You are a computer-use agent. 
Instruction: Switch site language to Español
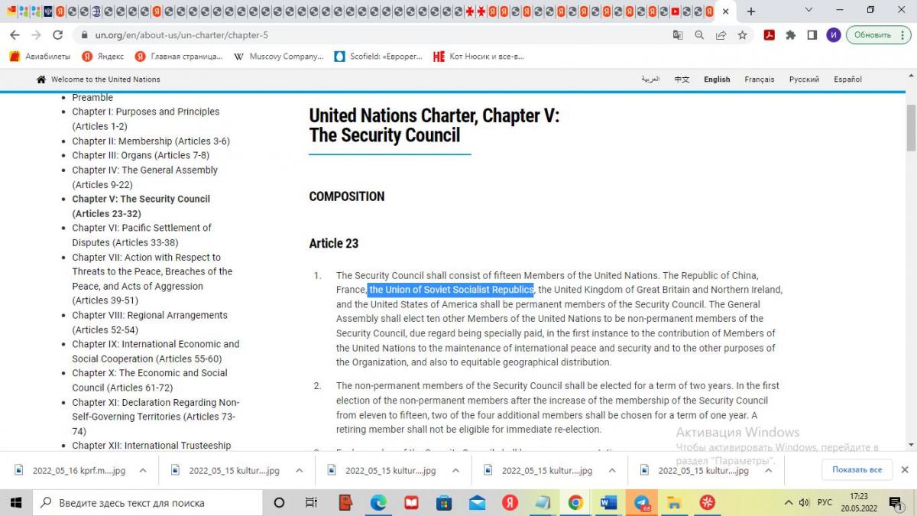(848, 80)
